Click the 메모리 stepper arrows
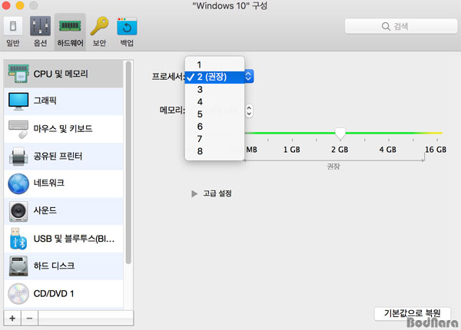The height and width of the screenshot is (330, 461). 249,111
